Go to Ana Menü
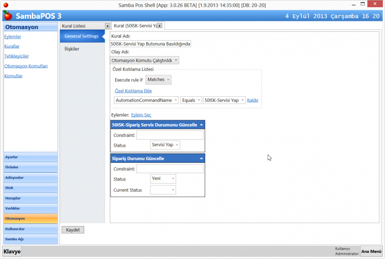 [371, 251]
